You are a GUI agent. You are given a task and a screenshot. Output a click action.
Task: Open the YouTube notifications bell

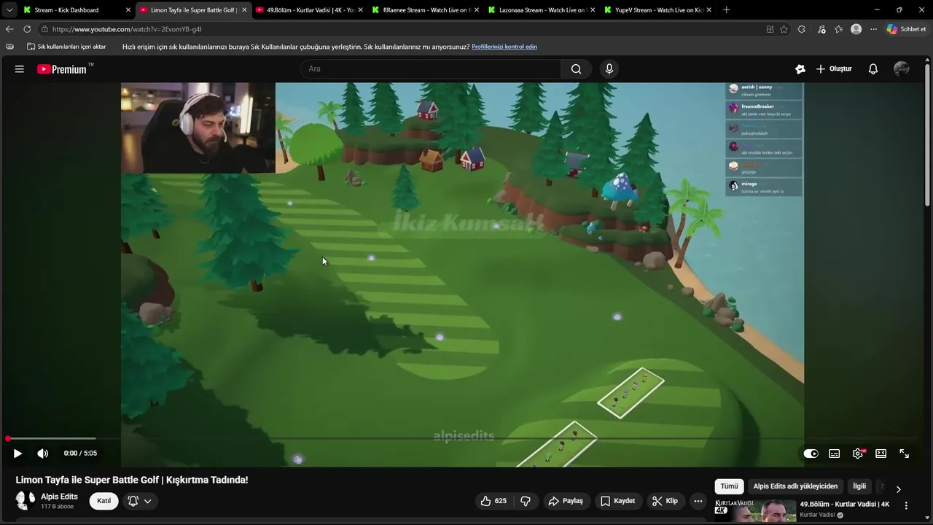[873, 69]
